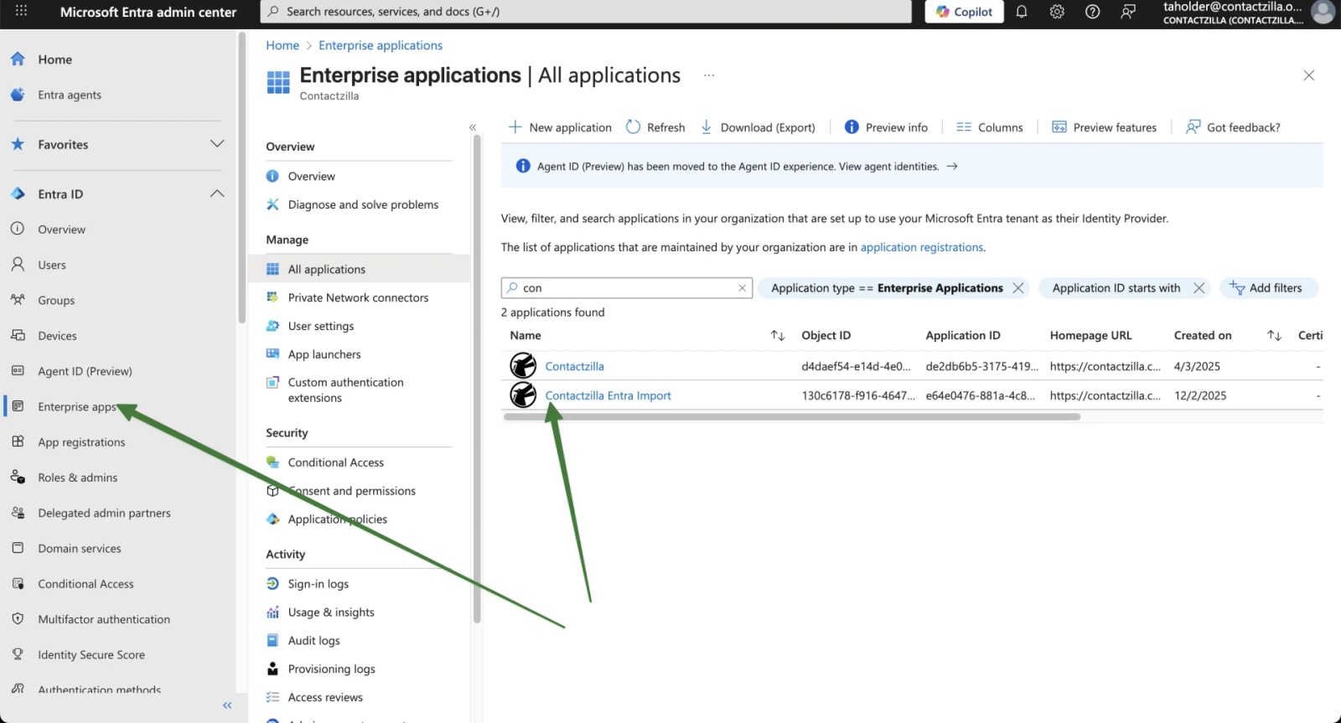Open Multifactor authentication in sidebar

(x=104, y=619)
